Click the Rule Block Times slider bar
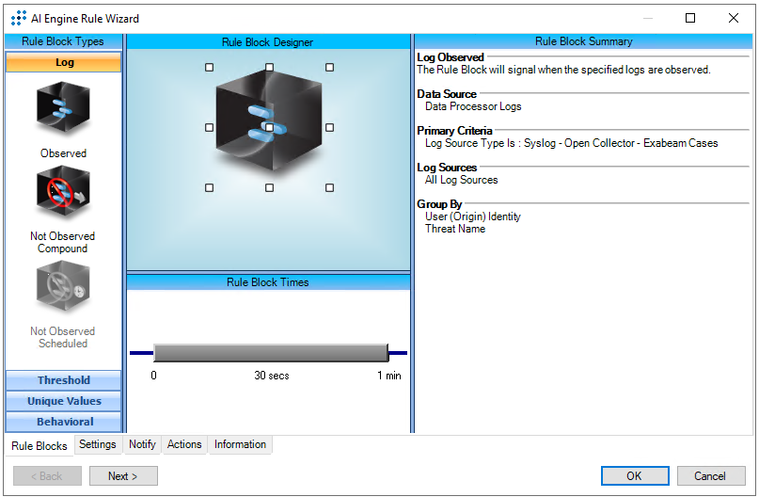 tap(270, 353)
